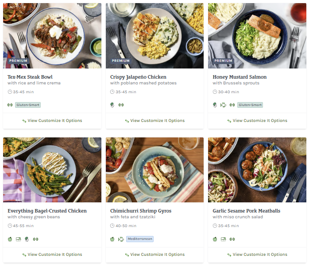Click apple icon on Everything Bagel-Crusted Chicken
Image resolution: width=309 pixels, height=266 pixels.
point(10,239)
